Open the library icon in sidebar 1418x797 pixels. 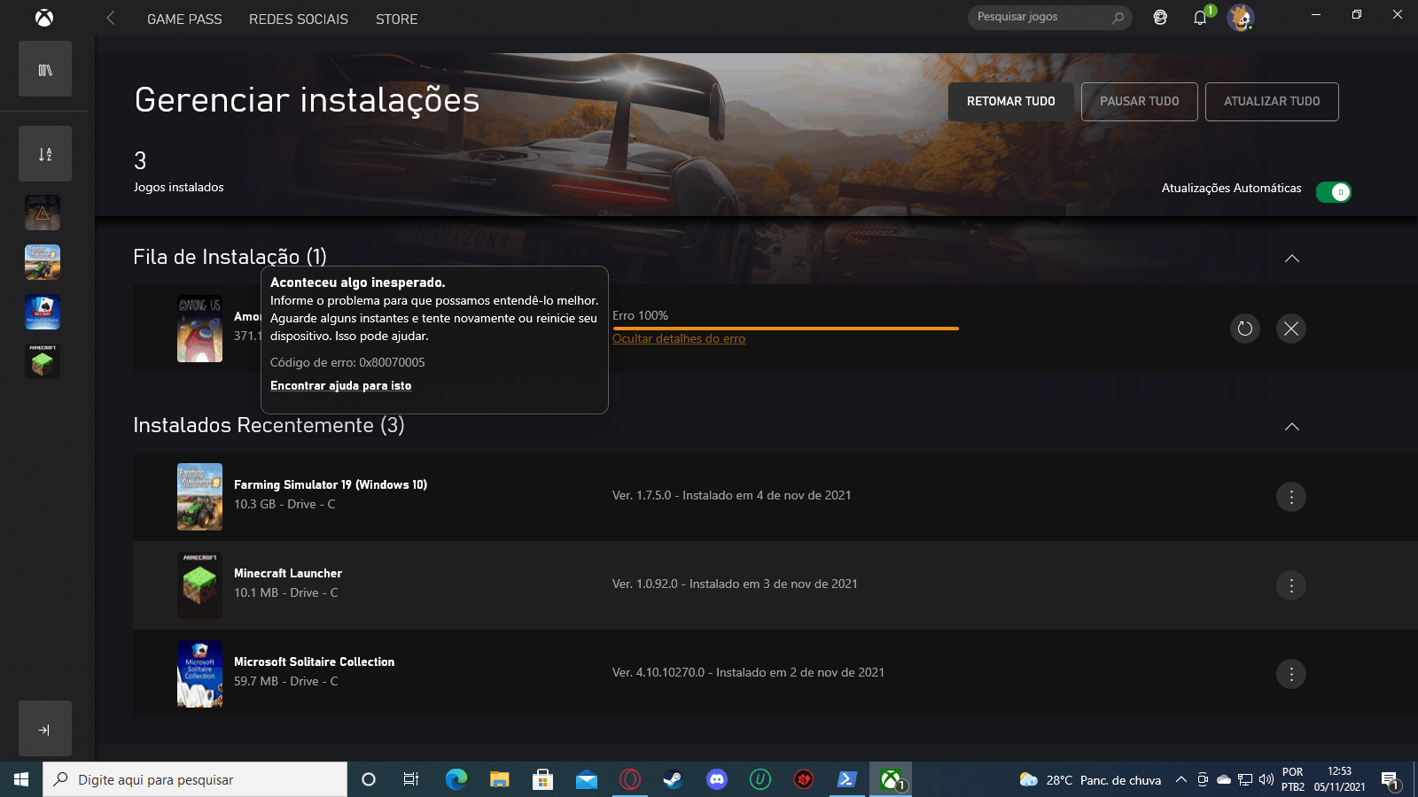tap(45, 69)
